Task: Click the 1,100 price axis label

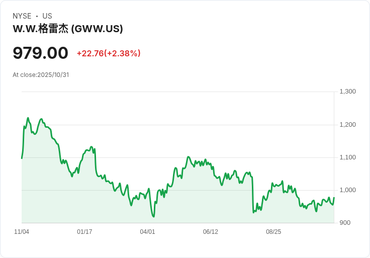Action: (x=347, y=157)
